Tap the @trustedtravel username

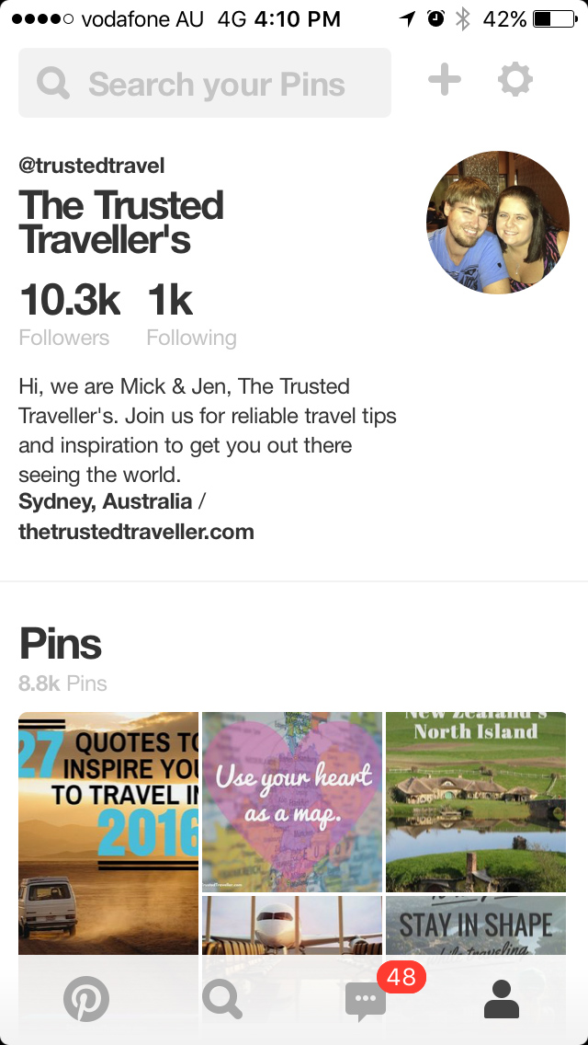(91, 167)
